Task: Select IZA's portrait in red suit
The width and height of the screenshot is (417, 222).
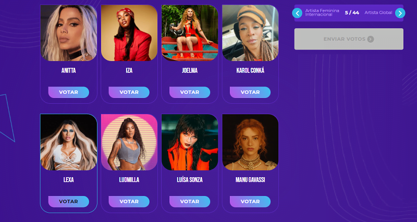Action: [x=129, y=33]
